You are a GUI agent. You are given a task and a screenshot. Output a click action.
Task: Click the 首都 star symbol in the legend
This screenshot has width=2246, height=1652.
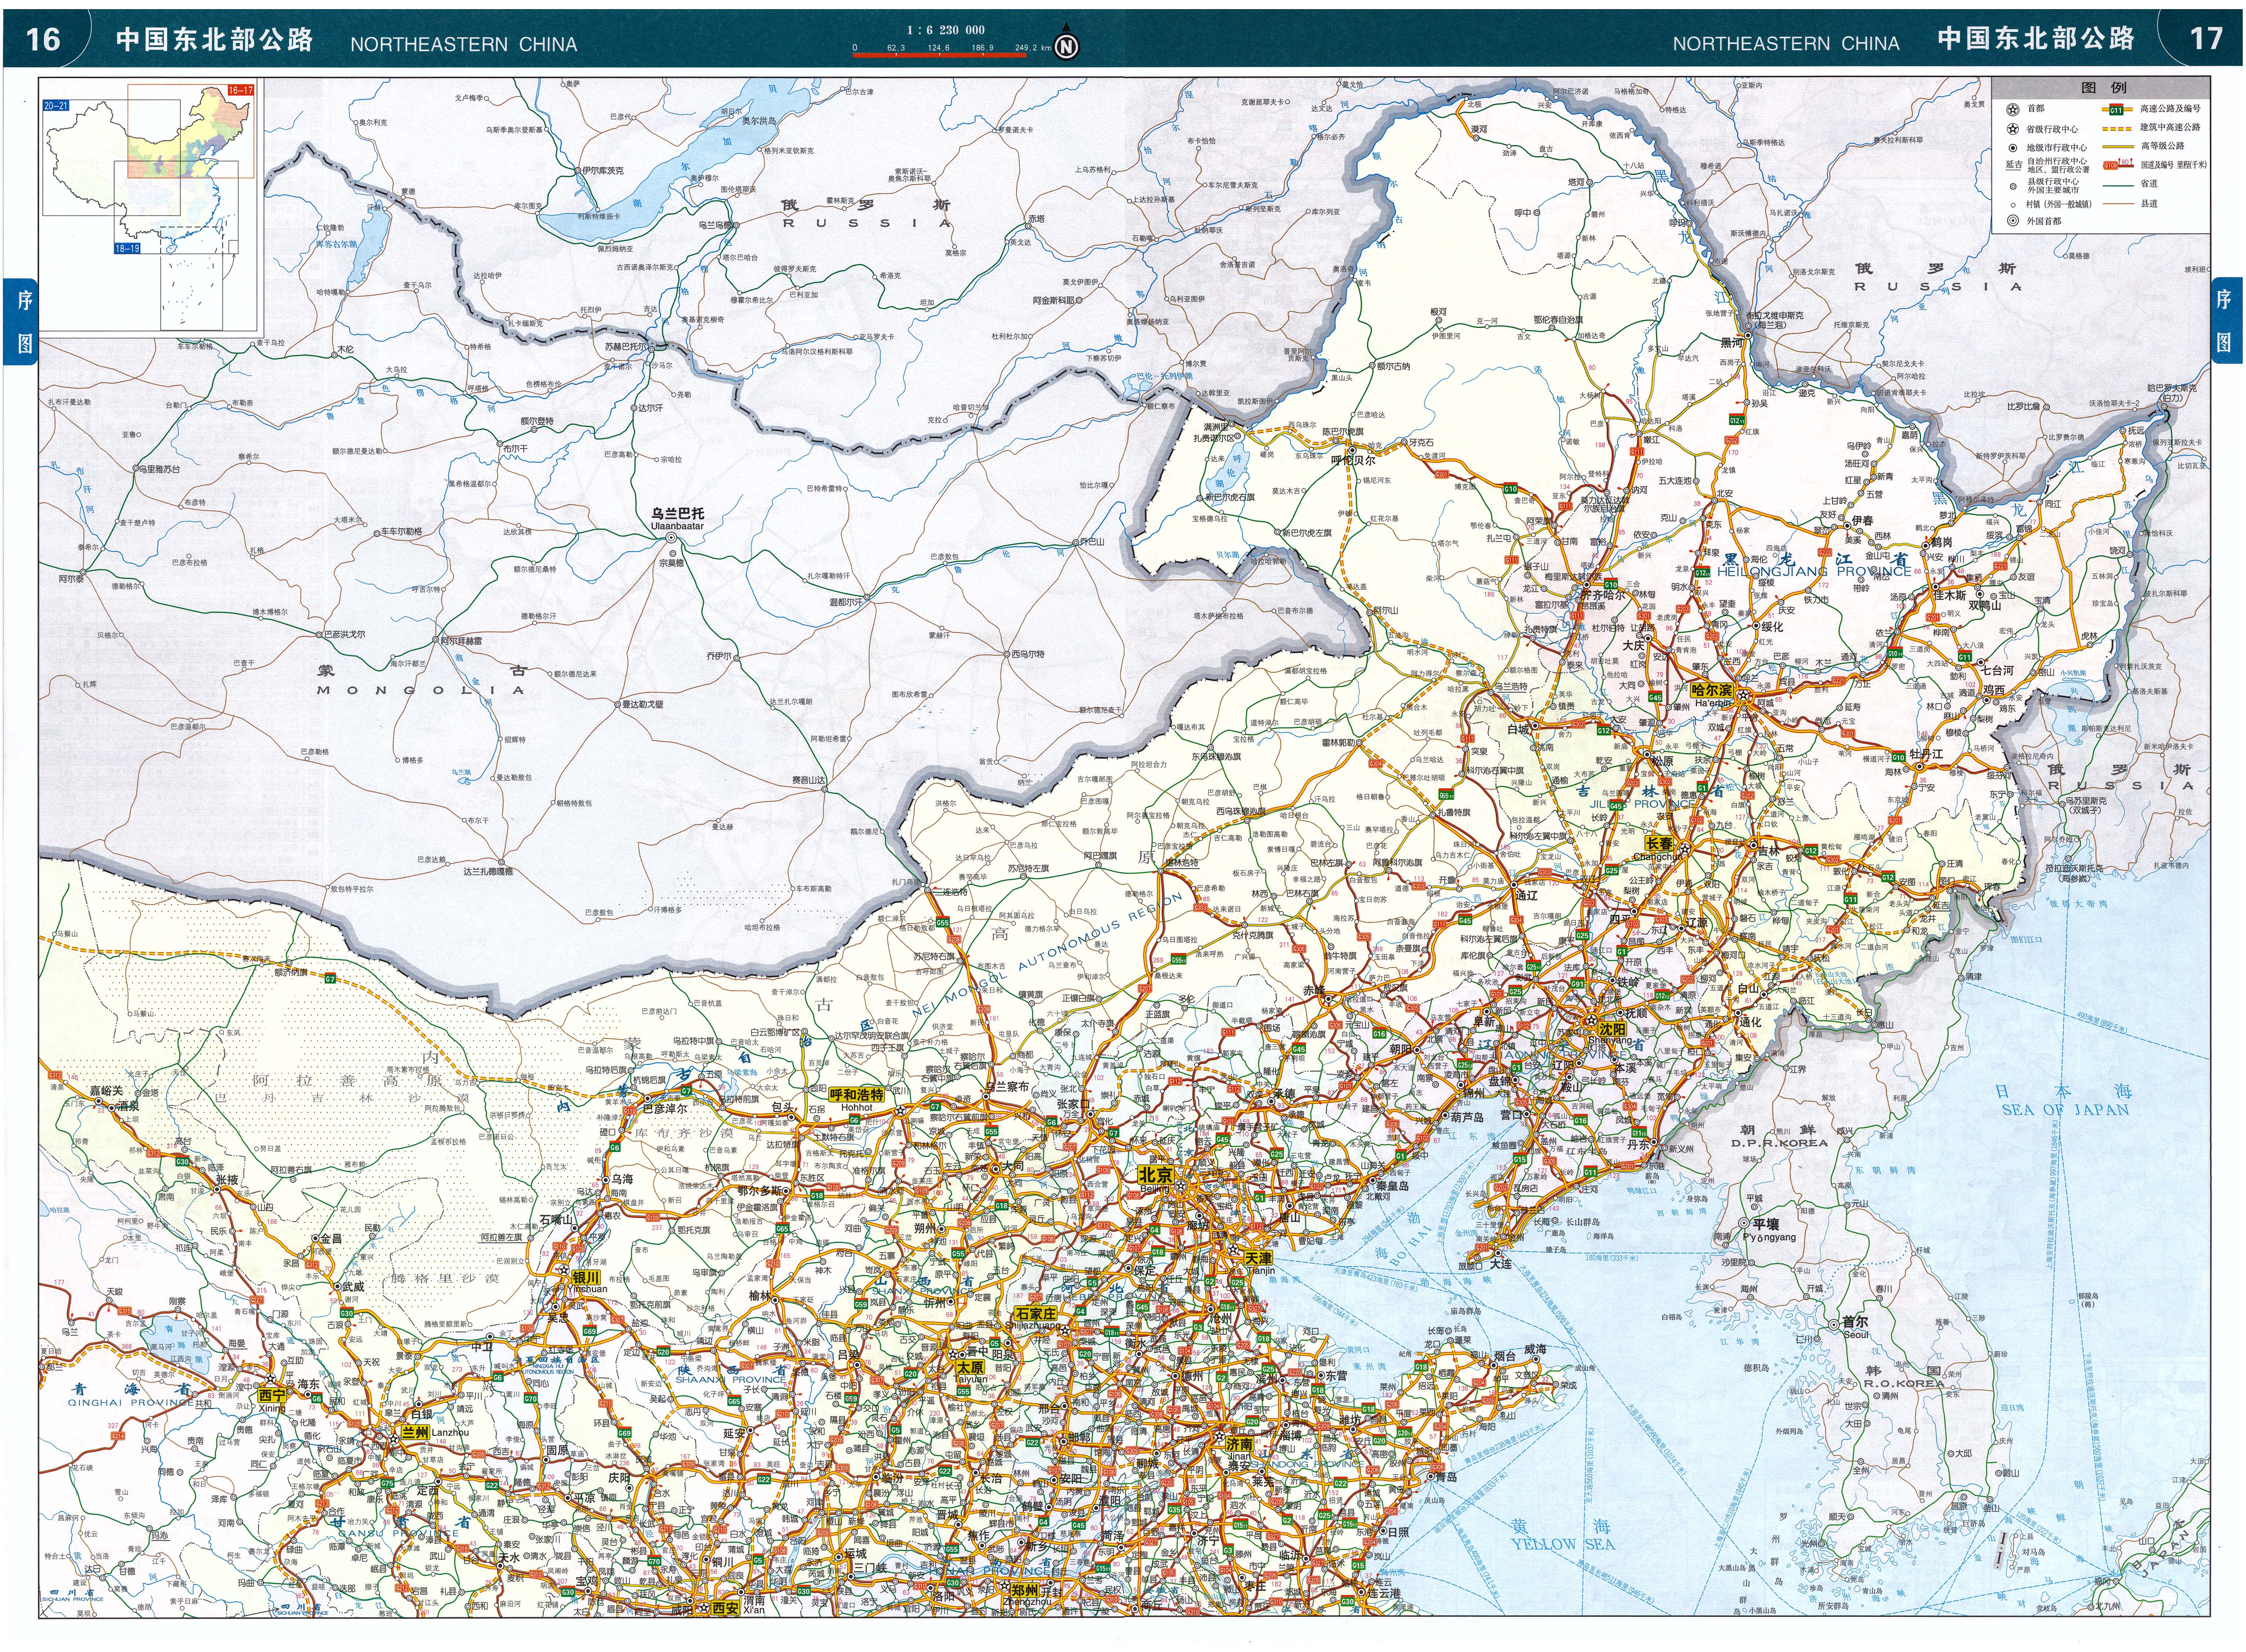[2013, 110]
